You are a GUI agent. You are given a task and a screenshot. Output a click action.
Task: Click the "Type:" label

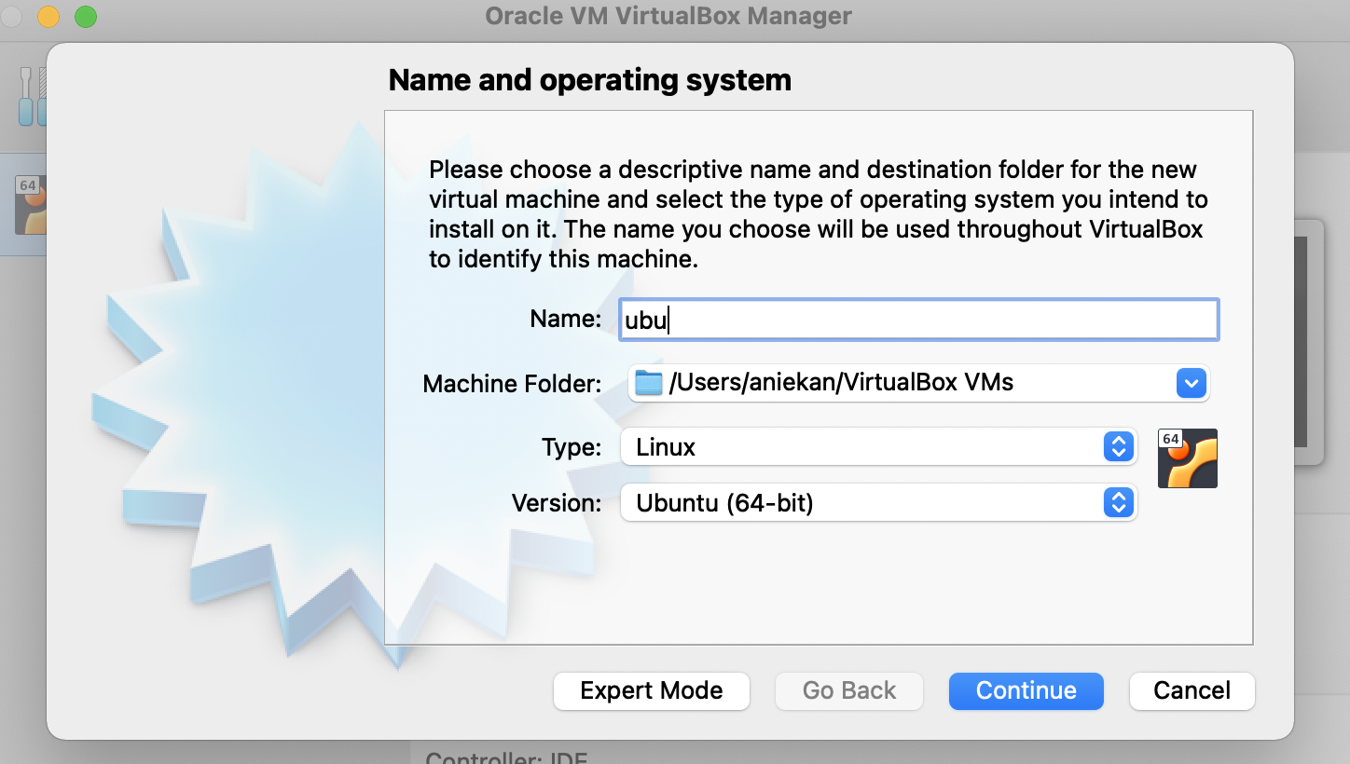pyautogui.click(x=572, y=447)
